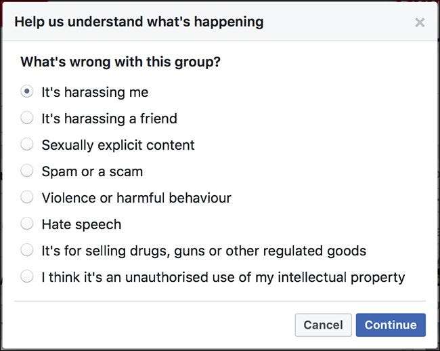Click the "Spam or a scam" option text
Viewport: 440px width, 351px height.
point(92,171)
